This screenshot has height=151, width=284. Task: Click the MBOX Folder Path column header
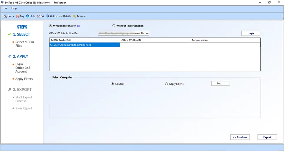(85, 40)
